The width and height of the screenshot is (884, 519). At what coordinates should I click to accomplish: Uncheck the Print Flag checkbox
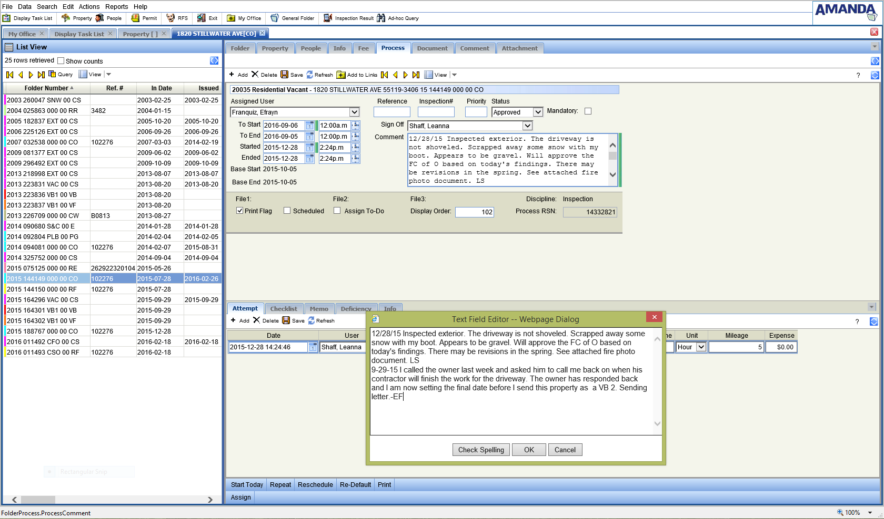[x=240, y=211]
